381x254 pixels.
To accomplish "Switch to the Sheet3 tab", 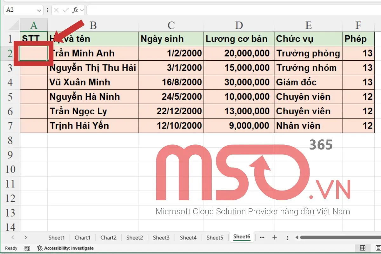I will point(161,237).
